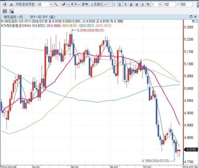This screenshot has height=168, width=199.
Task: Click the low annotation 4.7850(2024/07/25)
Action: (x=156, y=161)
